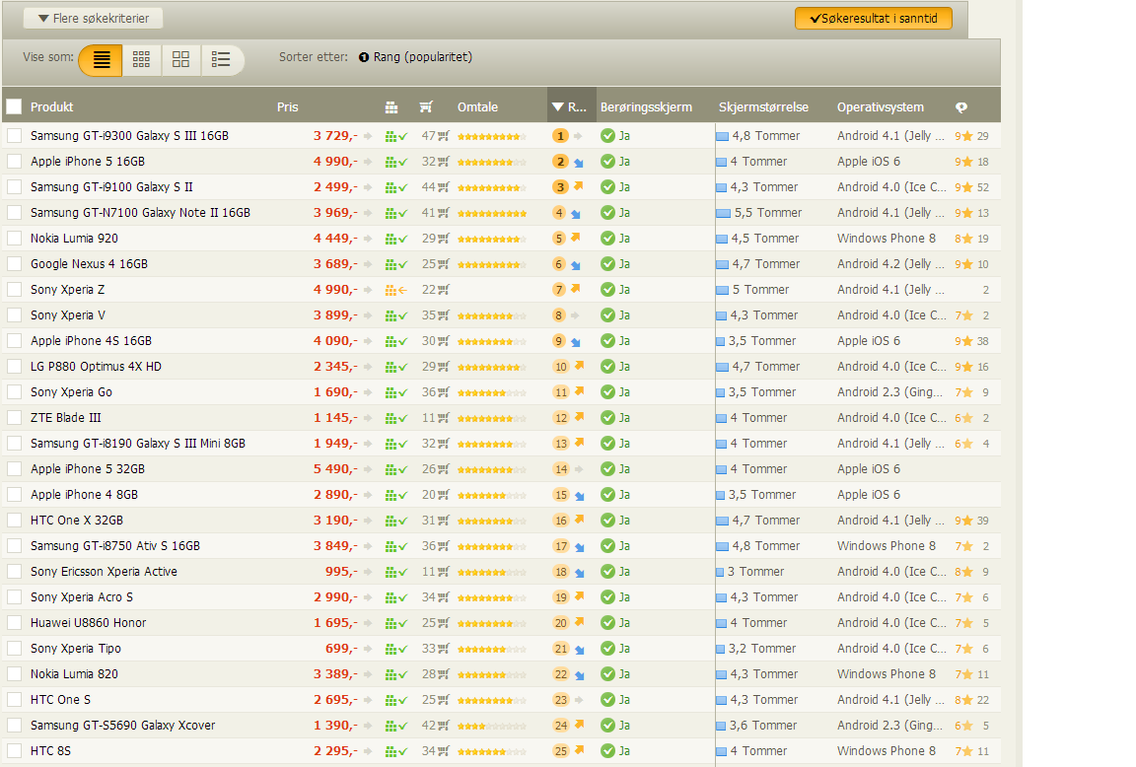Click the stock status column header icon

tap(391, 107)
